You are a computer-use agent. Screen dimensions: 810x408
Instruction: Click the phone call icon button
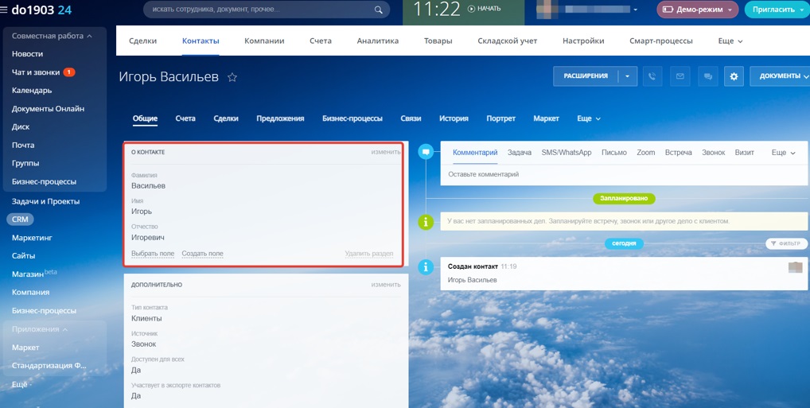point(652,76)
